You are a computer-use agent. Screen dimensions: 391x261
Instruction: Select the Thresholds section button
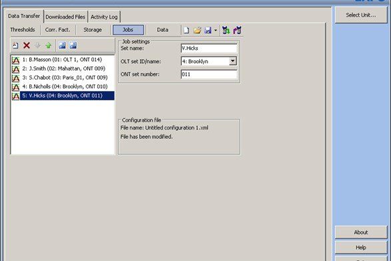pos(23,30)
